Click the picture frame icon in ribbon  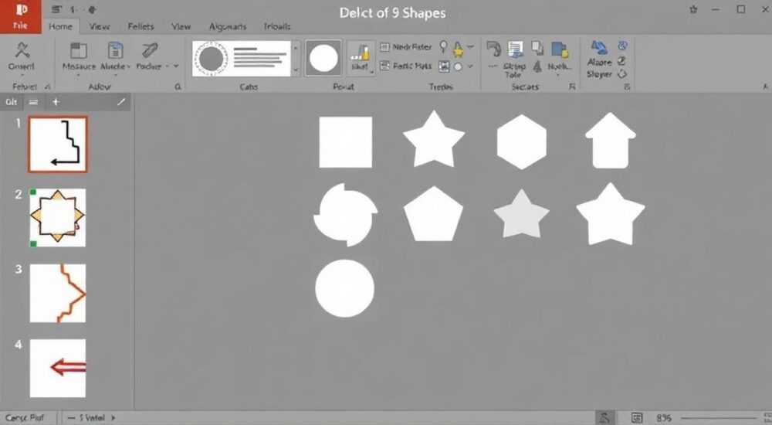[444, 66]
